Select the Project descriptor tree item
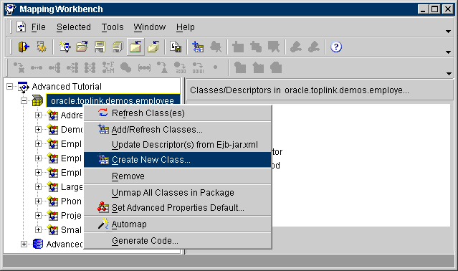The image size is (458, 271). [71, 216]
